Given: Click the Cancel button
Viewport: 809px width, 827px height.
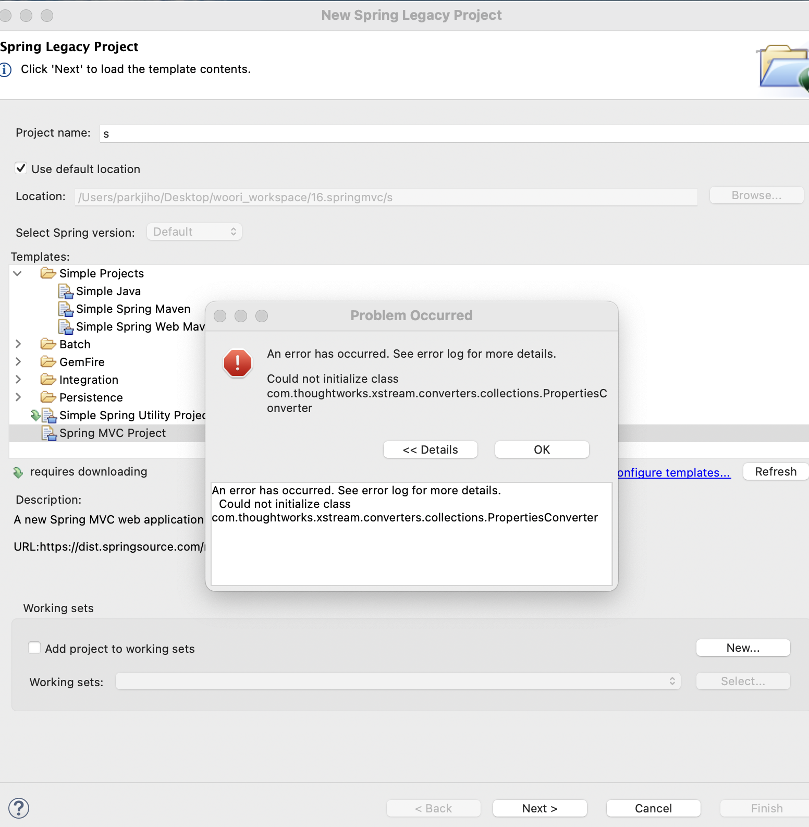Looking at the screenshot, I should (654, 808).
